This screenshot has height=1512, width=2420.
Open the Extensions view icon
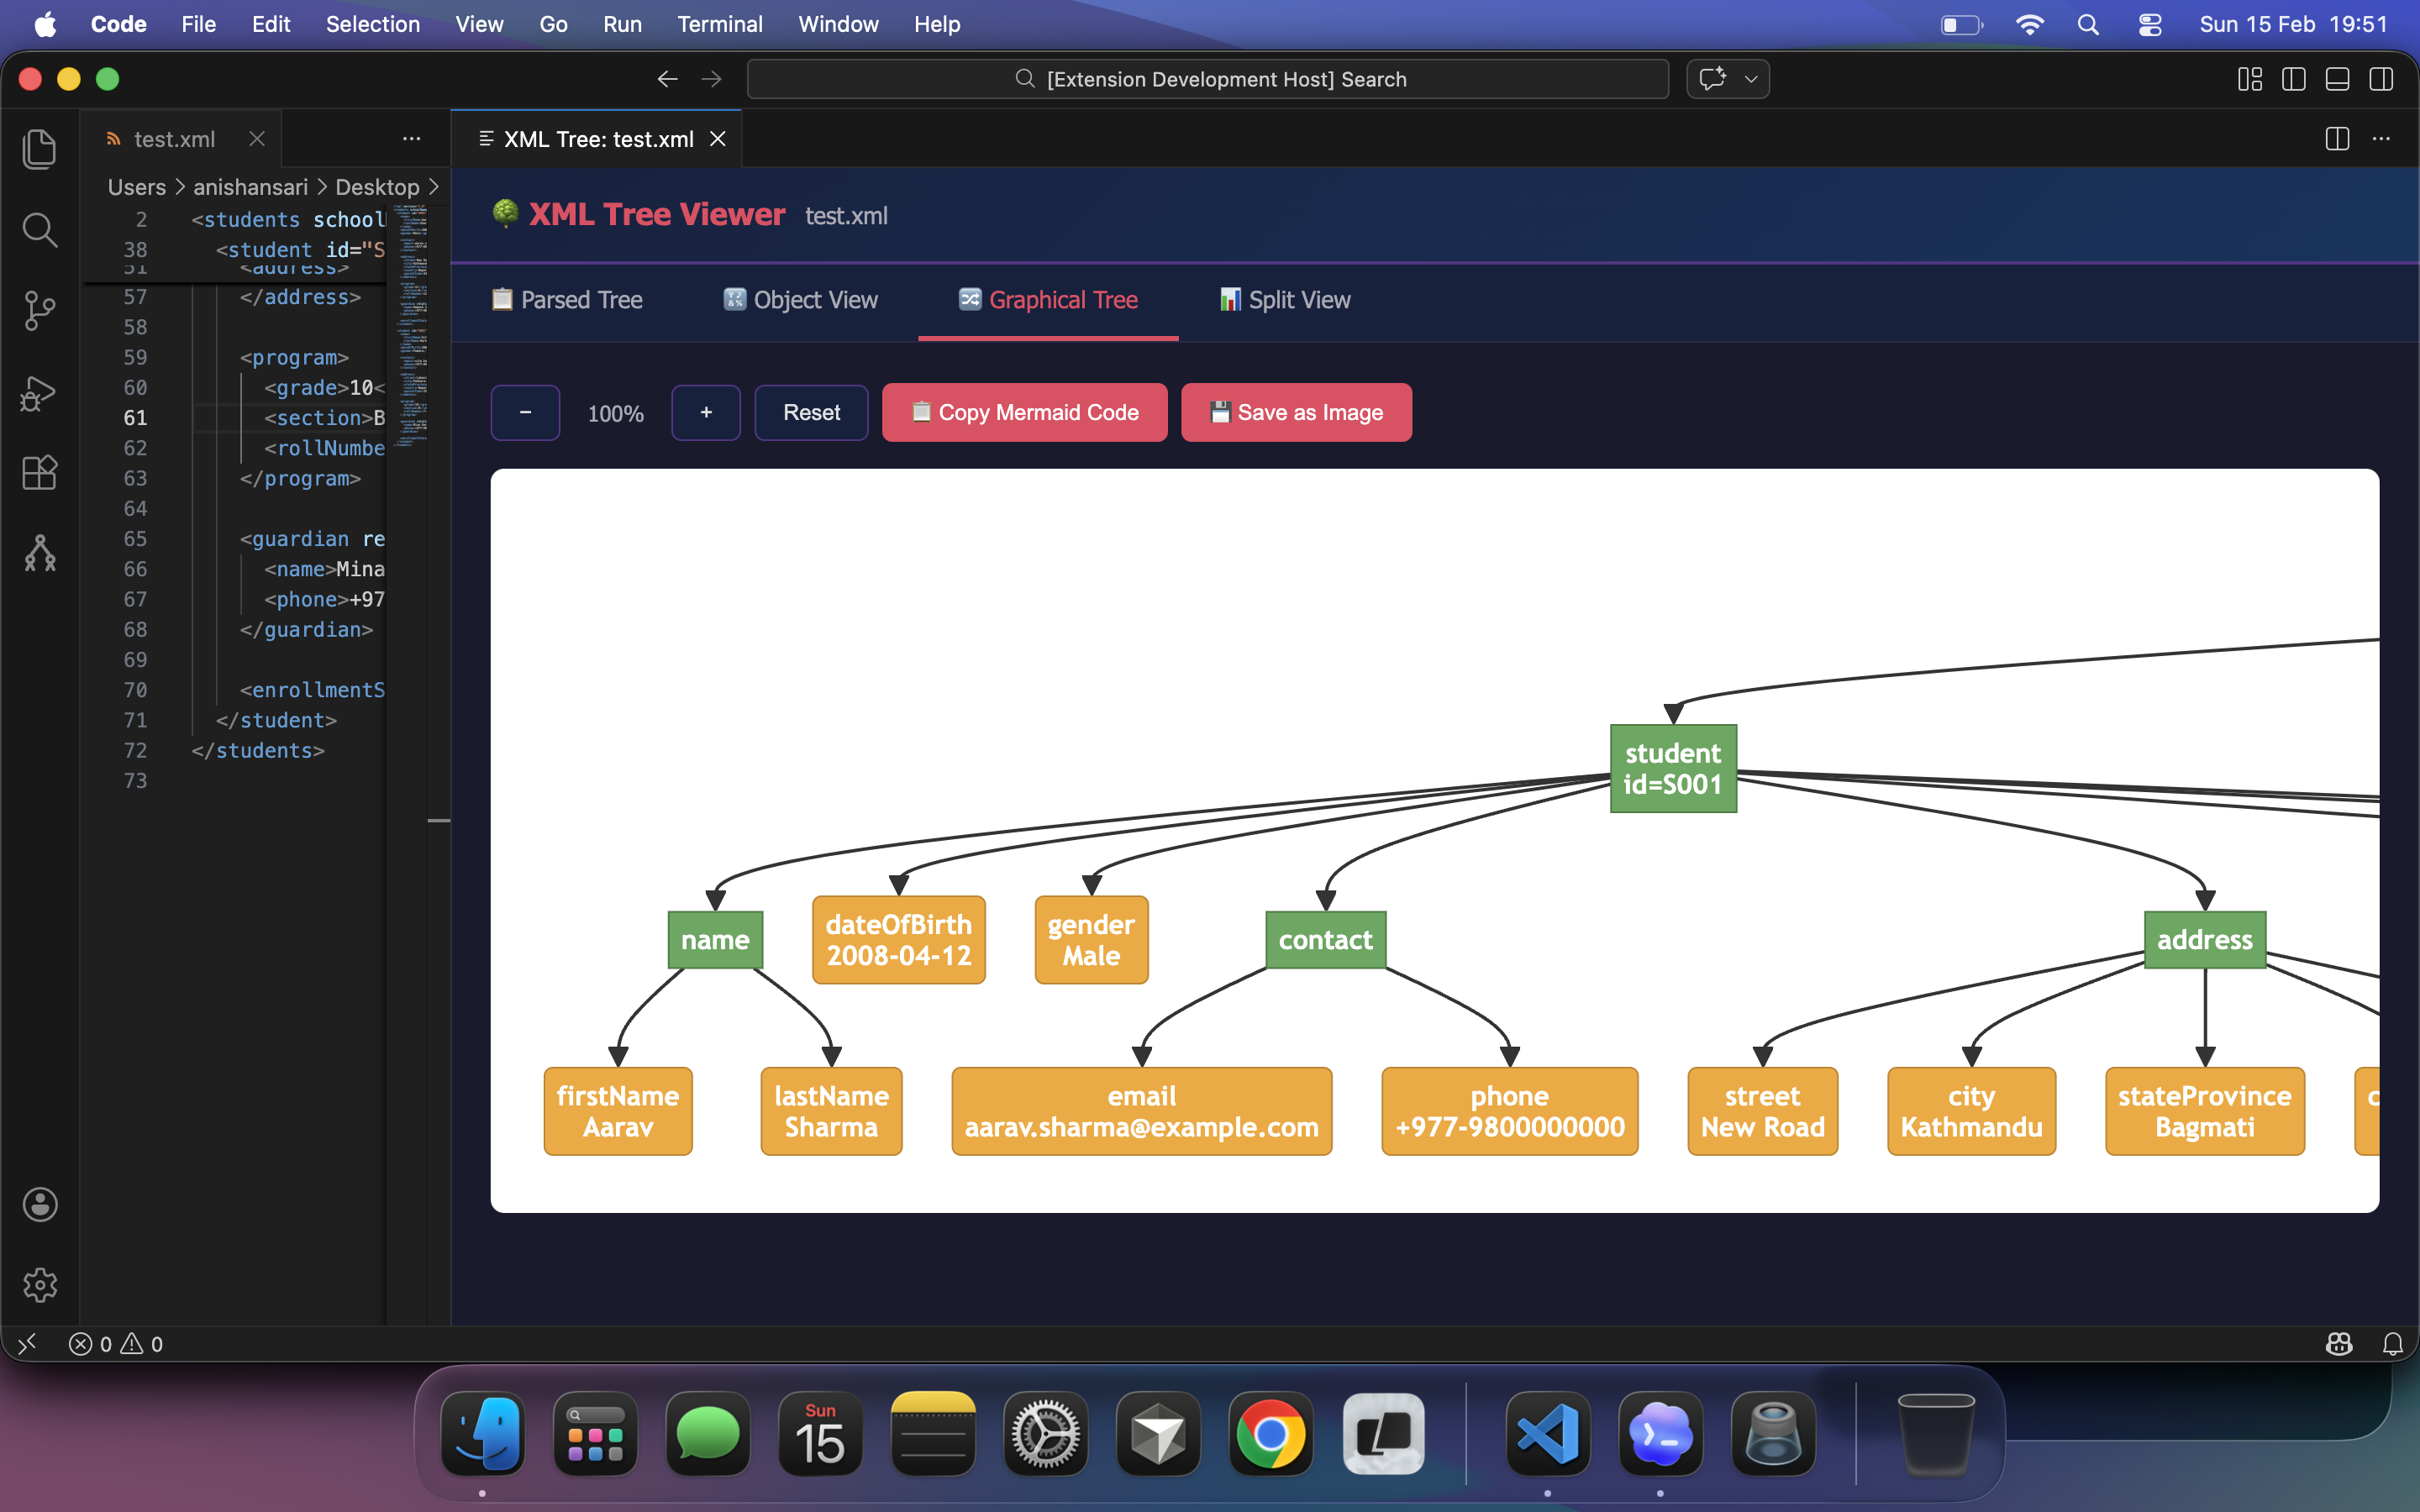click(x=39, y=472)
